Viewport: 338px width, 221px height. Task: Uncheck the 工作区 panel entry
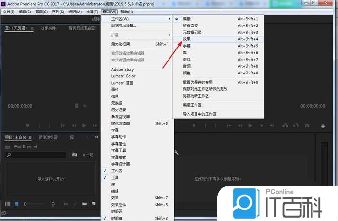tap(117, 171)
